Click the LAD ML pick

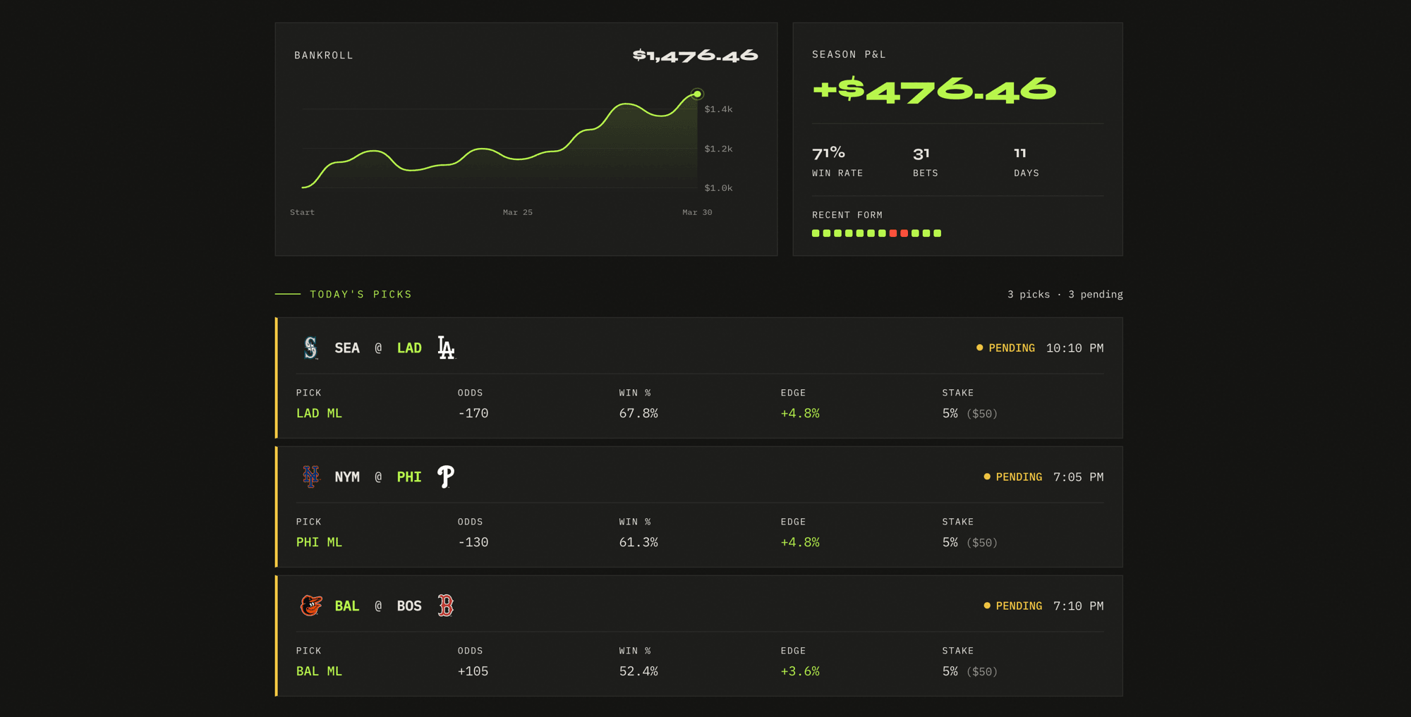click(x=319, y=413)
